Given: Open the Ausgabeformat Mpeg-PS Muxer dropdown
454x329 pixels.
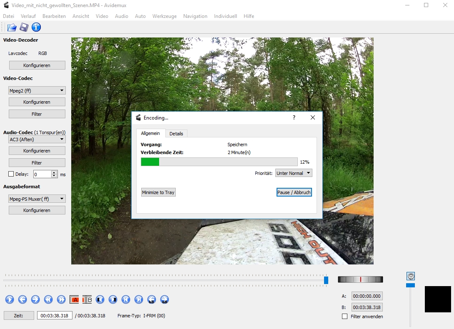Looking at the screenshot, I should [x=37, y=199].
